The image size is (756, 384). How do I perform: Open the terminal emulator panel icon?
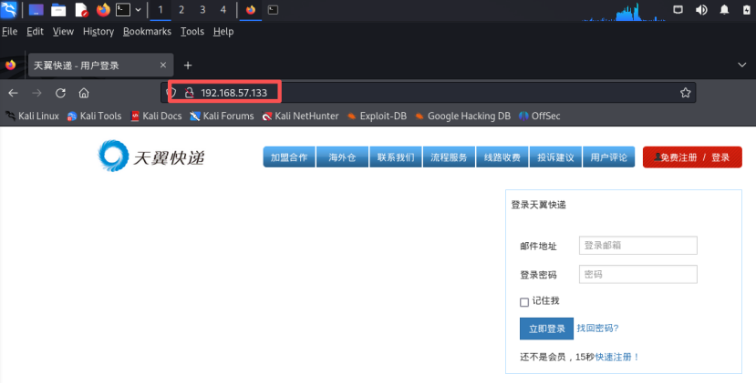click(x=123, y=10)
